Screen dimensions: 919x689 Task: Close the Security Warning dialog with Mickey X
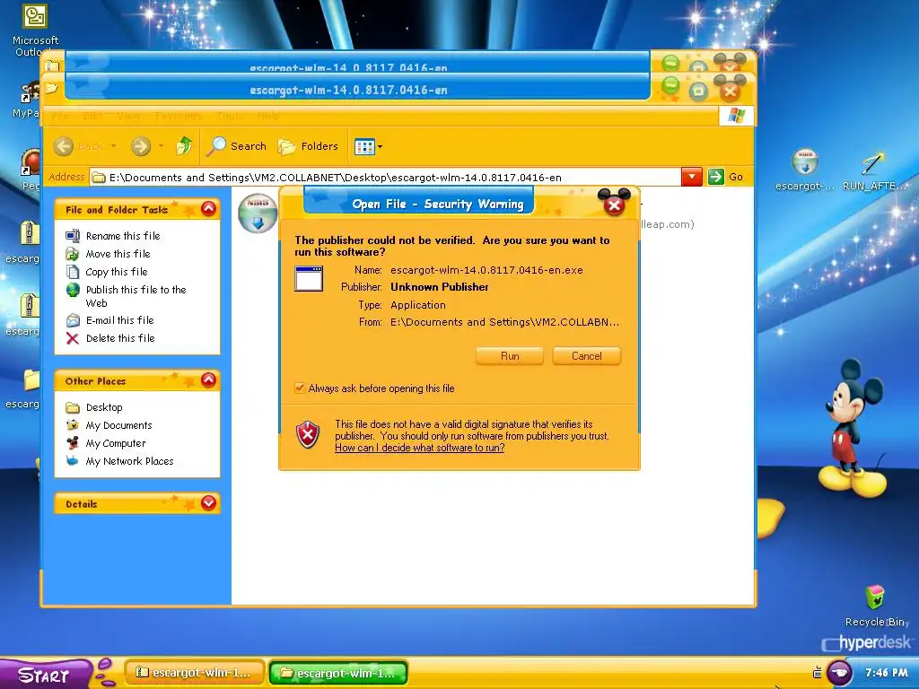614,205
